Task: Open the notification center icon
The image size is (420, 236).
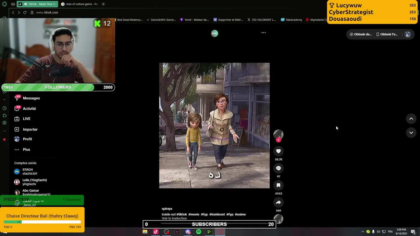Action: click(413, 232)
